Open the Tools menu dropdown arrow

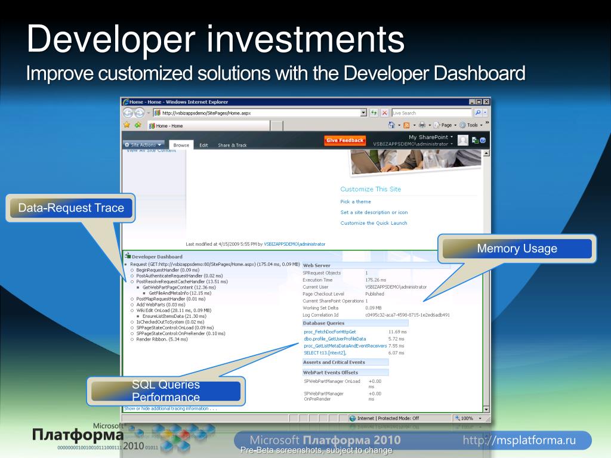coord(482,125)
